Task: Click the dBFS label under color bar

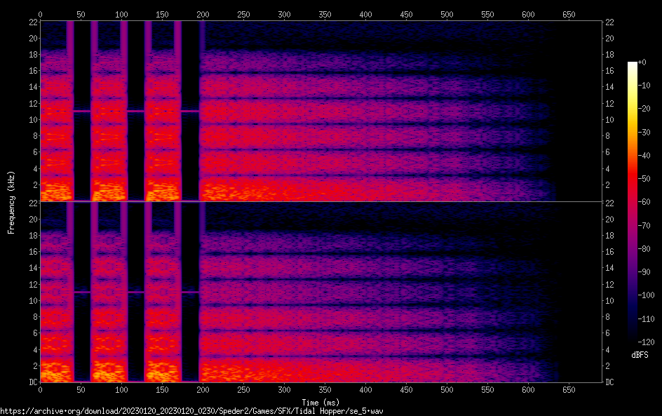Action: [639, 356]
